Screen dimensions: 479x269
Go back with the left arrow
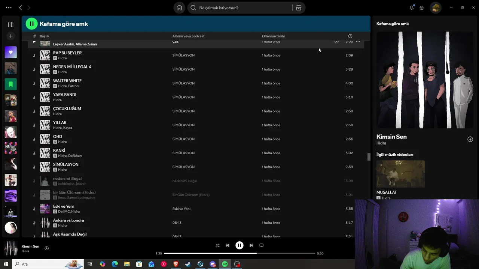(21, 7)
